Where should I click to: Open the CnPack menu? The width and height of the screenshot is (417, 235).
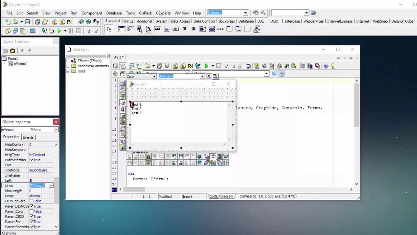coord(145,13)
